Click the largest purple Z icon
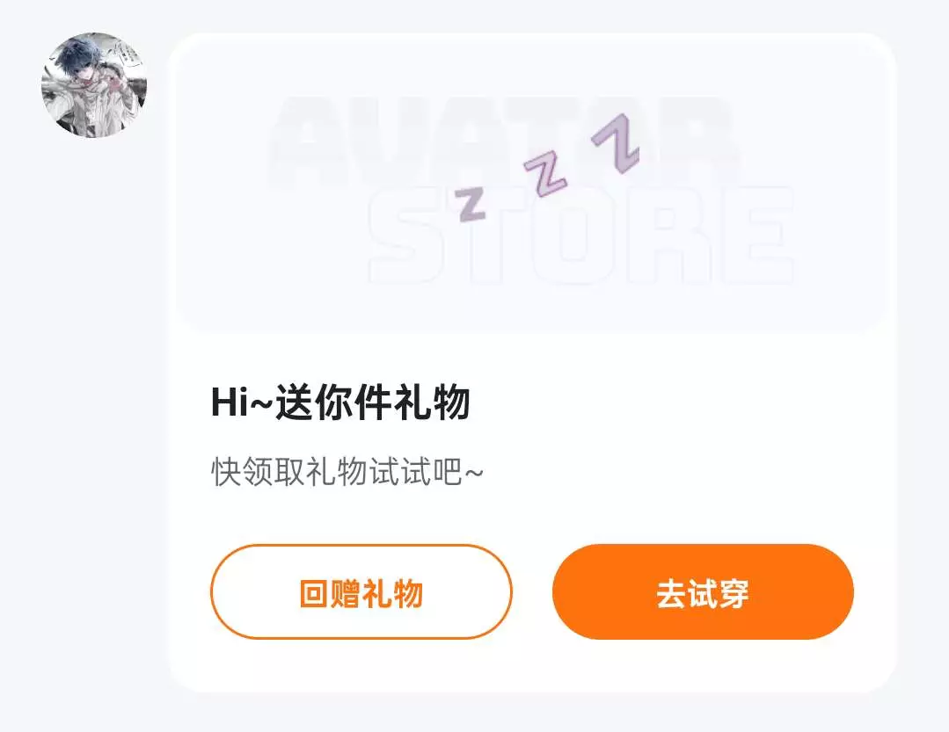The width and height of the screenshot is (949, 732). [x=615, y=143]
